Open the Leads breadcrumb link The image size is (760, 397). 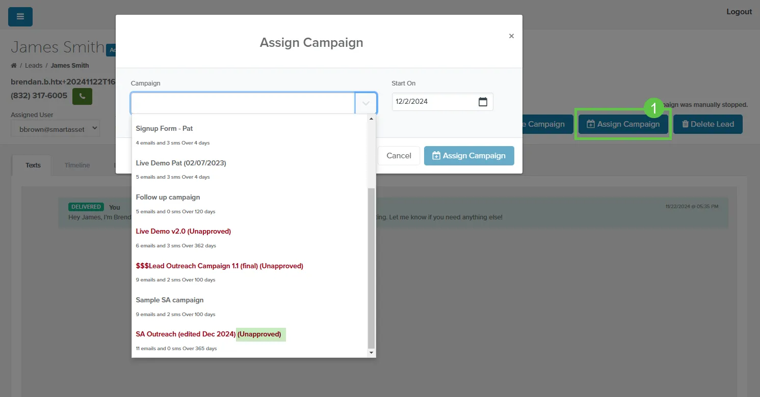tap(34, 66)
